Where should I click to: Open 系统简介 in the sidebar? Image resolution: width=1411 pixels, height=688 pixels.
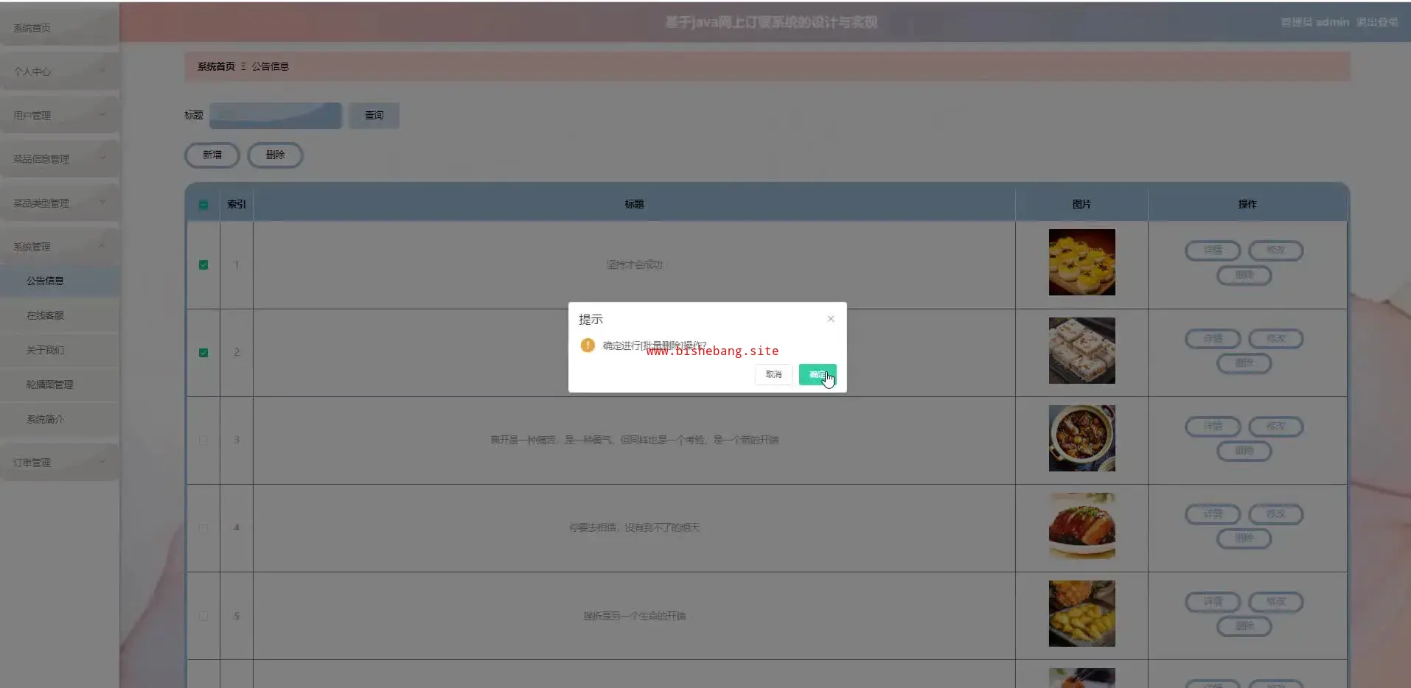coord(60,419)
